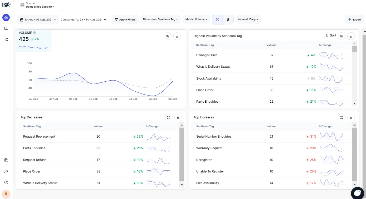Click the database icon next to Source
Viewport: 366px width, 199px height.
pyautogui.click(x=23, y=5)
